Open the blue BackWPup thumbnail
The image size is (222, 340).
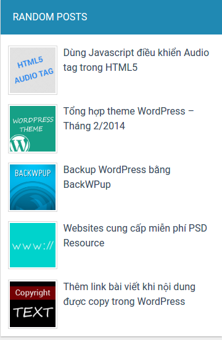[33, 187]
